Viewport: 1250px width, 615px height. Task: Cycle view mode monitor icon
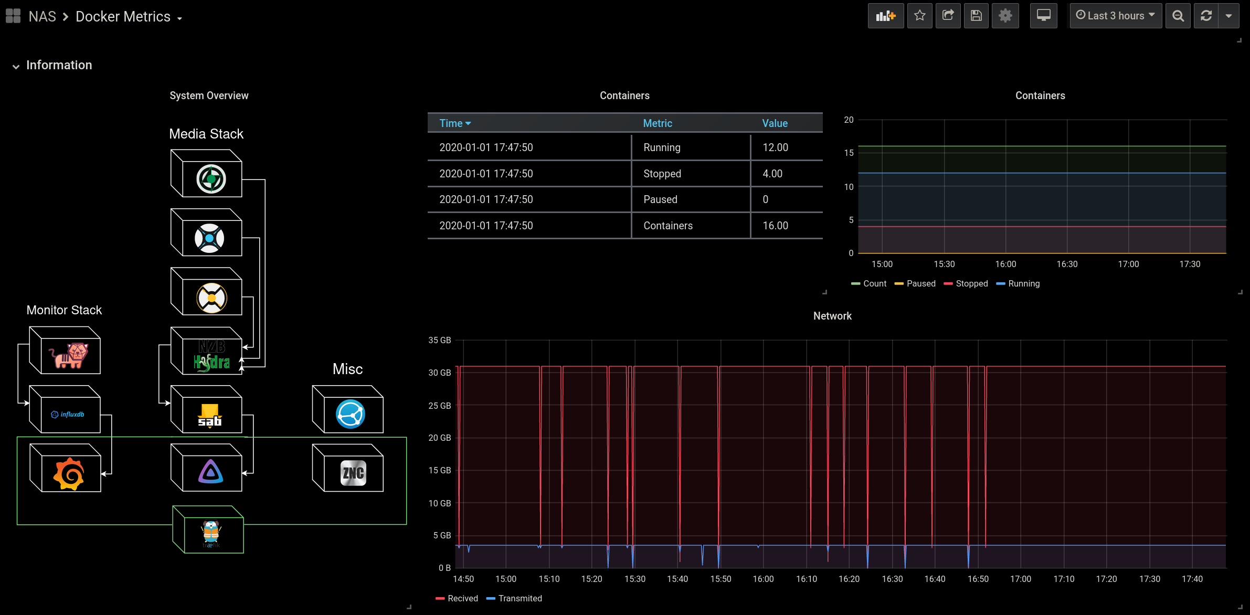click(x=1043, y=16)
